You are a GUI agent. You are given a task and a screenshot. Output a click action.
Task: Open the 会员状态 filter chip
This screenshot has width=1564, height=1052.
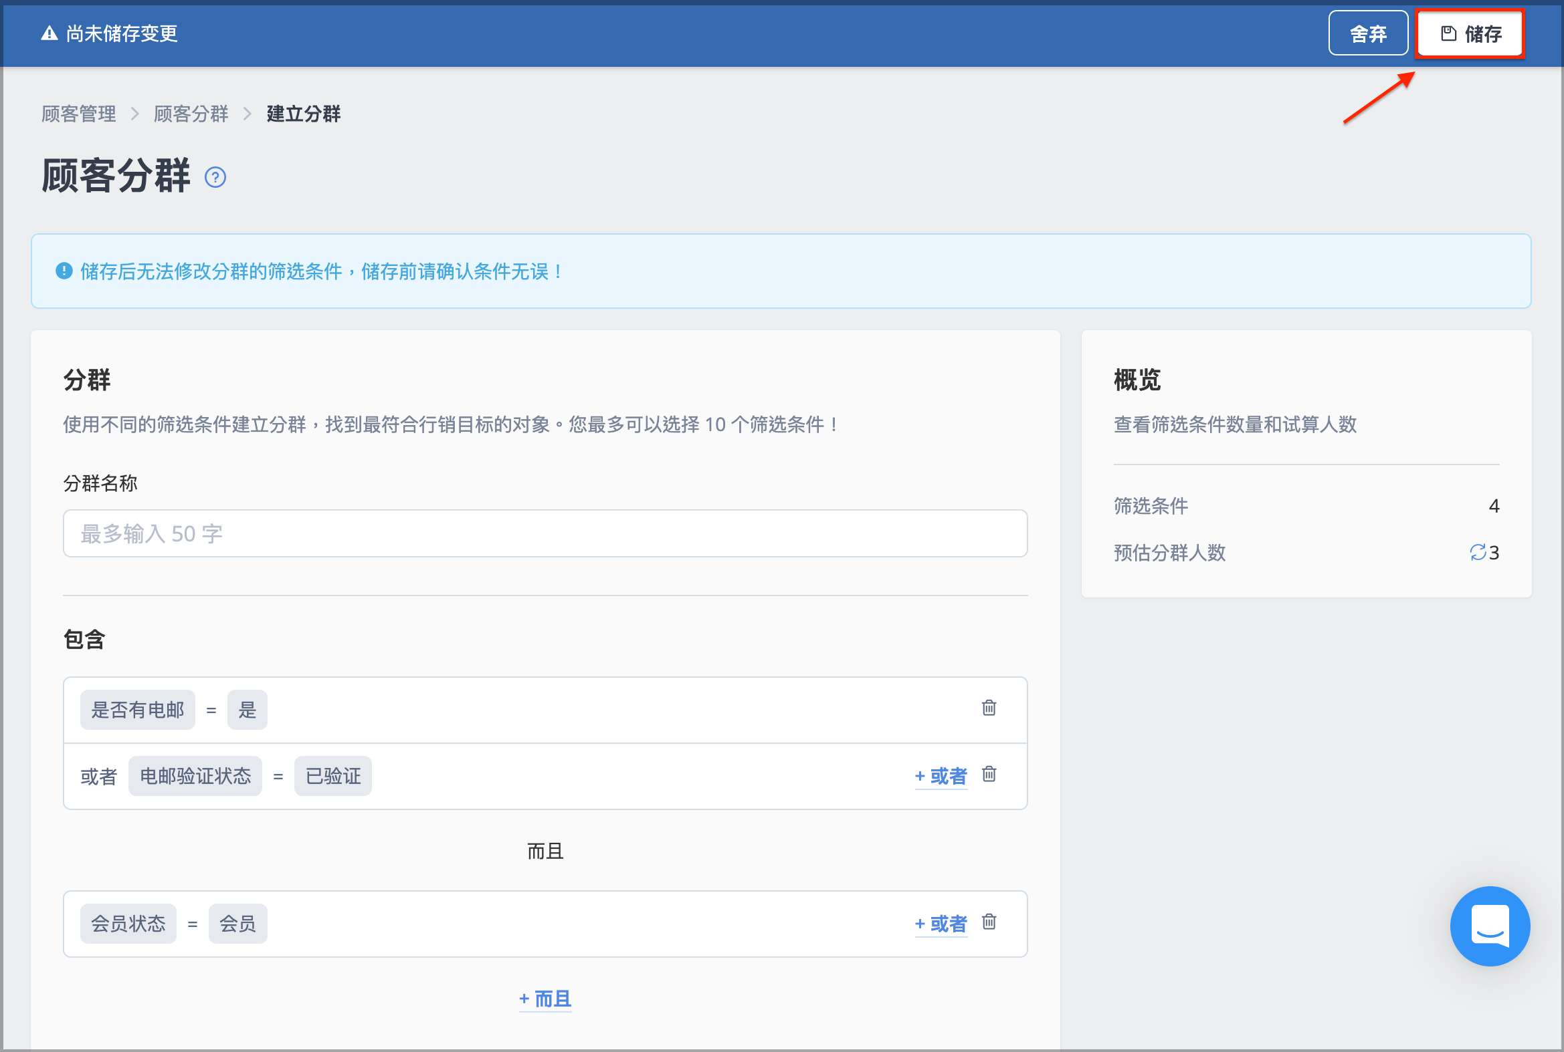(x=128, y=924)
